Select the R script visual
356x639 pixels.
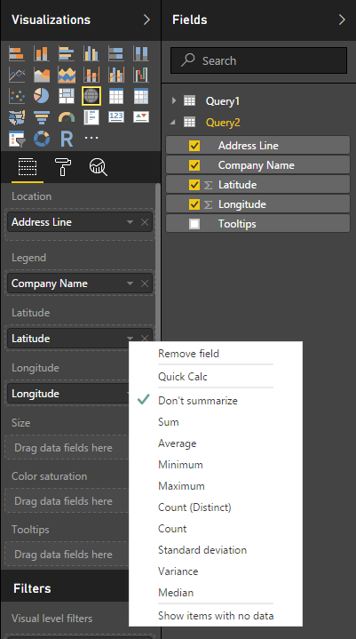[x=67, y=139]
